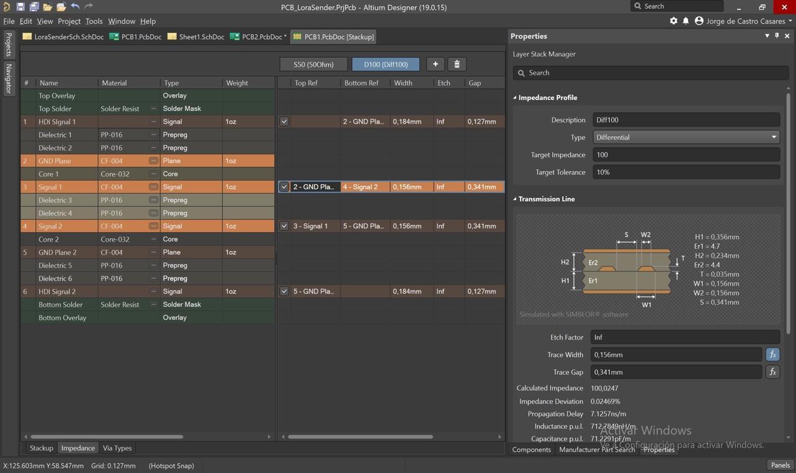Select the D100 (Diff100) profile button

[386, 64]
